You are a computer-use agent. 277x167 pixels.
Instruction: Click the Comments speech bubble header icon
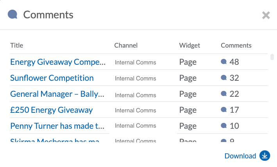[13, 14]
